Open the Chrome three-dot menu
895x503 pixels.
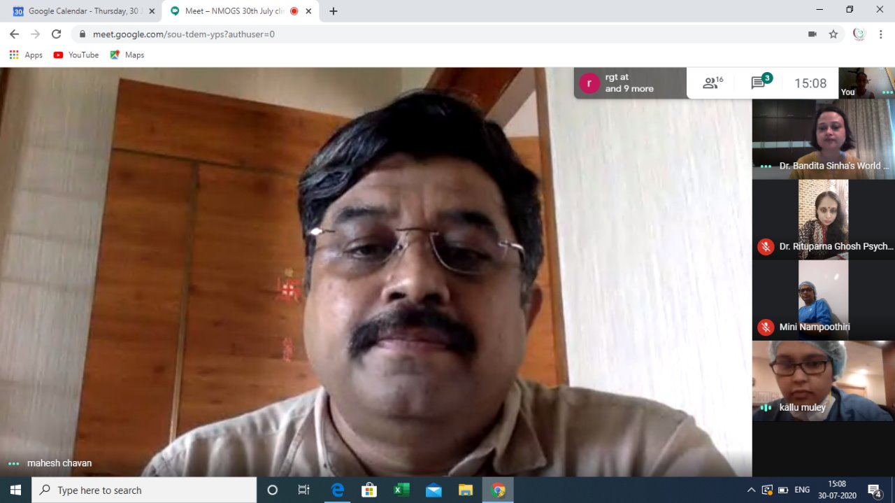point(880,34)
